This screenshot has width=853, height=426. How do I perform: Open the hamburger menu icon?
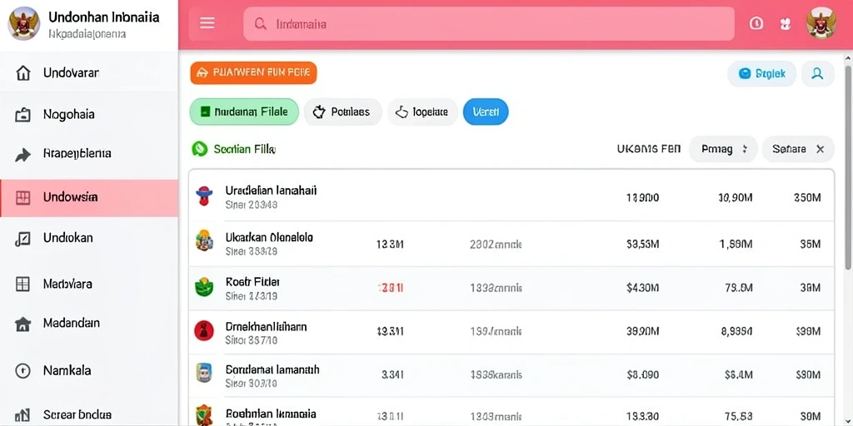tap(207, 23)
